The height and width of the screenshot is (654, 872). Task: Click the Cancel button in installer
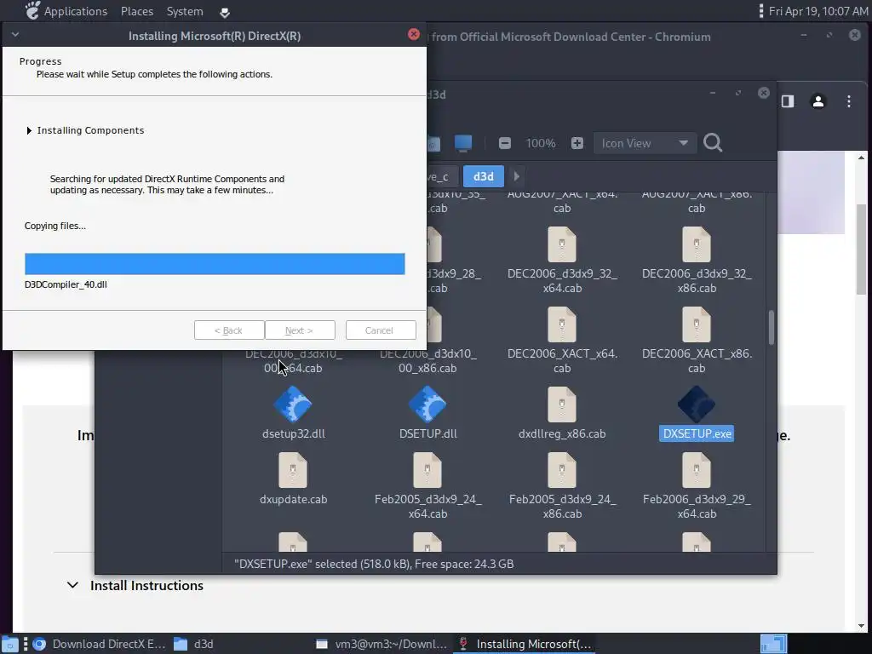click(381, 330)
